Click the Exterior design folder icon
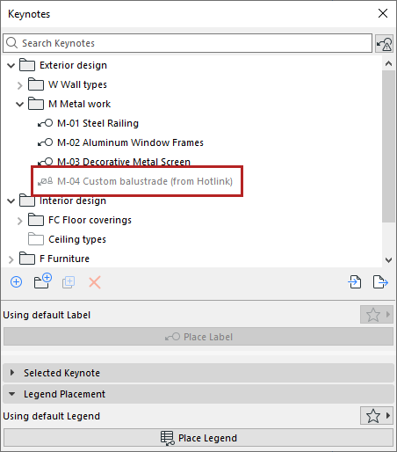The height and width of the screenshot is (452, 397). pos(27,65)
